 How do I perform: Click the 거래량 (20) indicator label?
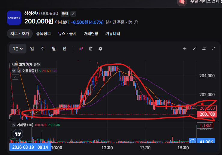coord(25,125)
